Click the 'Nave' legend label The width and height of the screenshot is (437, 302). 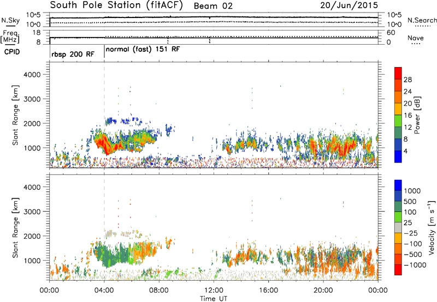point(415,38)
